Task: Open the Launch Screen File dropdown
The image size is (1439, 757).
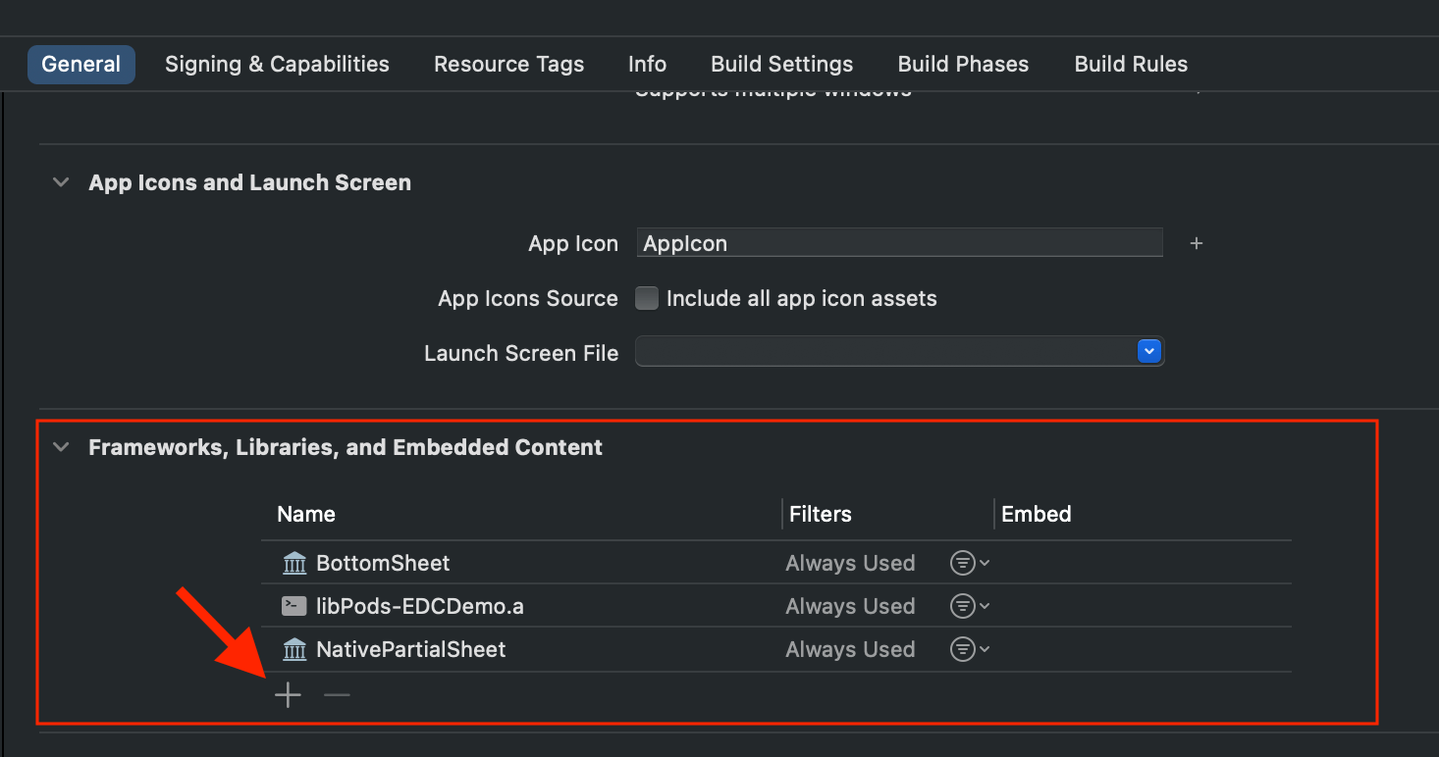Action: point(1148,351)
